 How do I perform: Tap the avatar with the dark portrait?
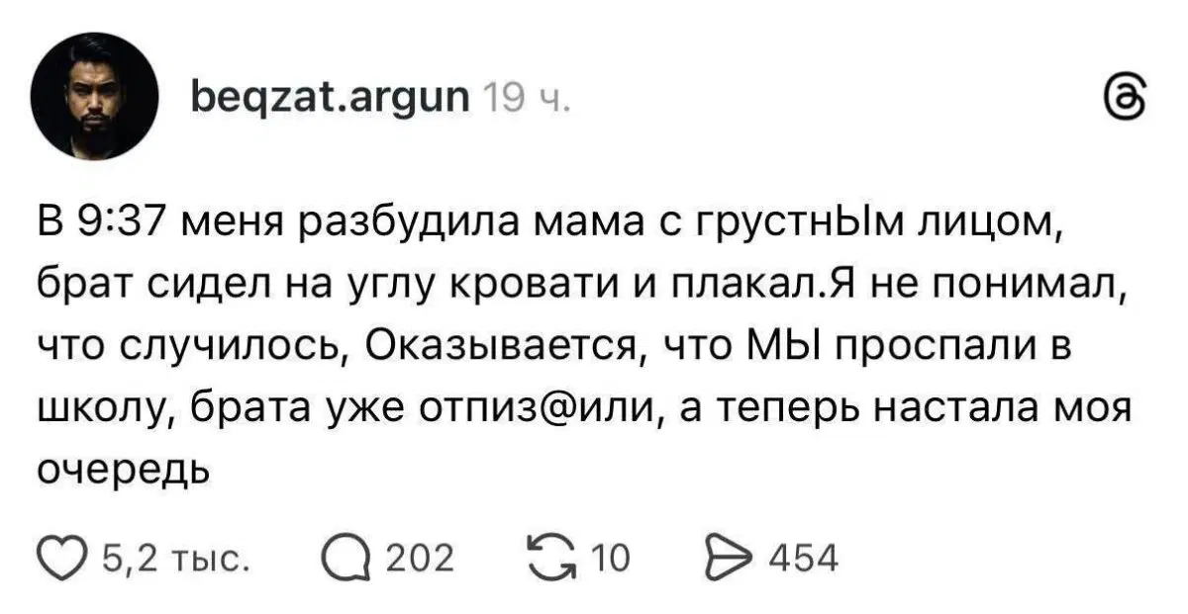point(95,96)
